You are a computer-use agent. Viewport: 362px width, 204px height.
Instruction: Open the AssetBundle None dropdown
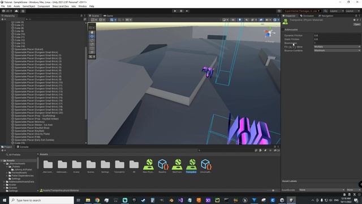click(321, 190)
